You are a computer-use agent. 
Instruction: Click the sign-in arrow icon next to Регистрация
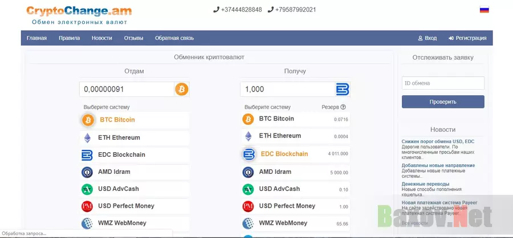[451, 38]
